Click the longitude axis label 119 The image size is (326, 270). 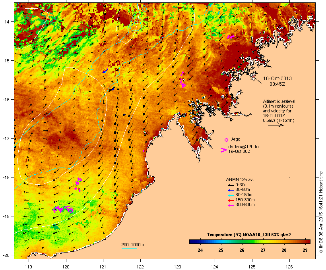[x=29, y=267]
